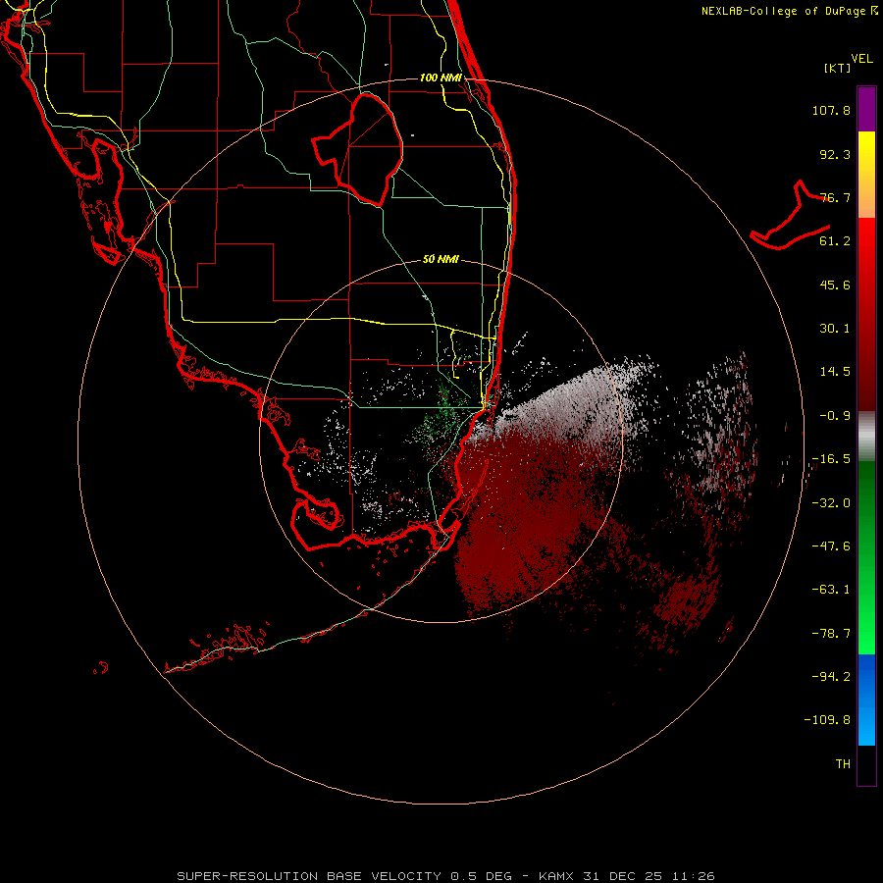Select the -0.9 legend value
This screenshot has height=883, width=883.
(835, 416)
